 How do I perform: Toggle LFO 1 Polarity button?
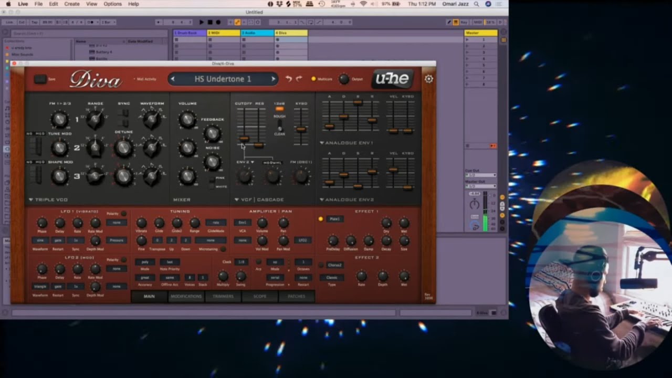coord(123,214)
